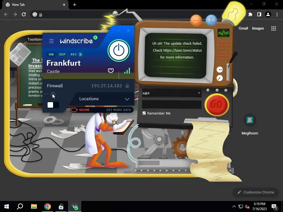Click the Toontown password field

pos(172,105)
